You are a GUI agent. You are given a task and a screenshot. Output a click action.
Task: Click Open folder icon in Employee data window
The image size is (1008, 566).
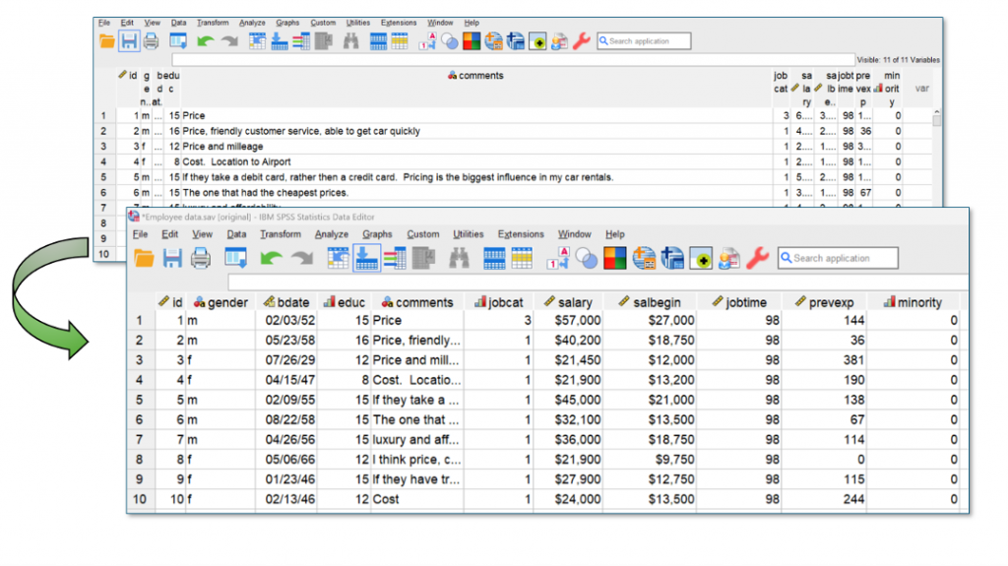pos(144,258)
